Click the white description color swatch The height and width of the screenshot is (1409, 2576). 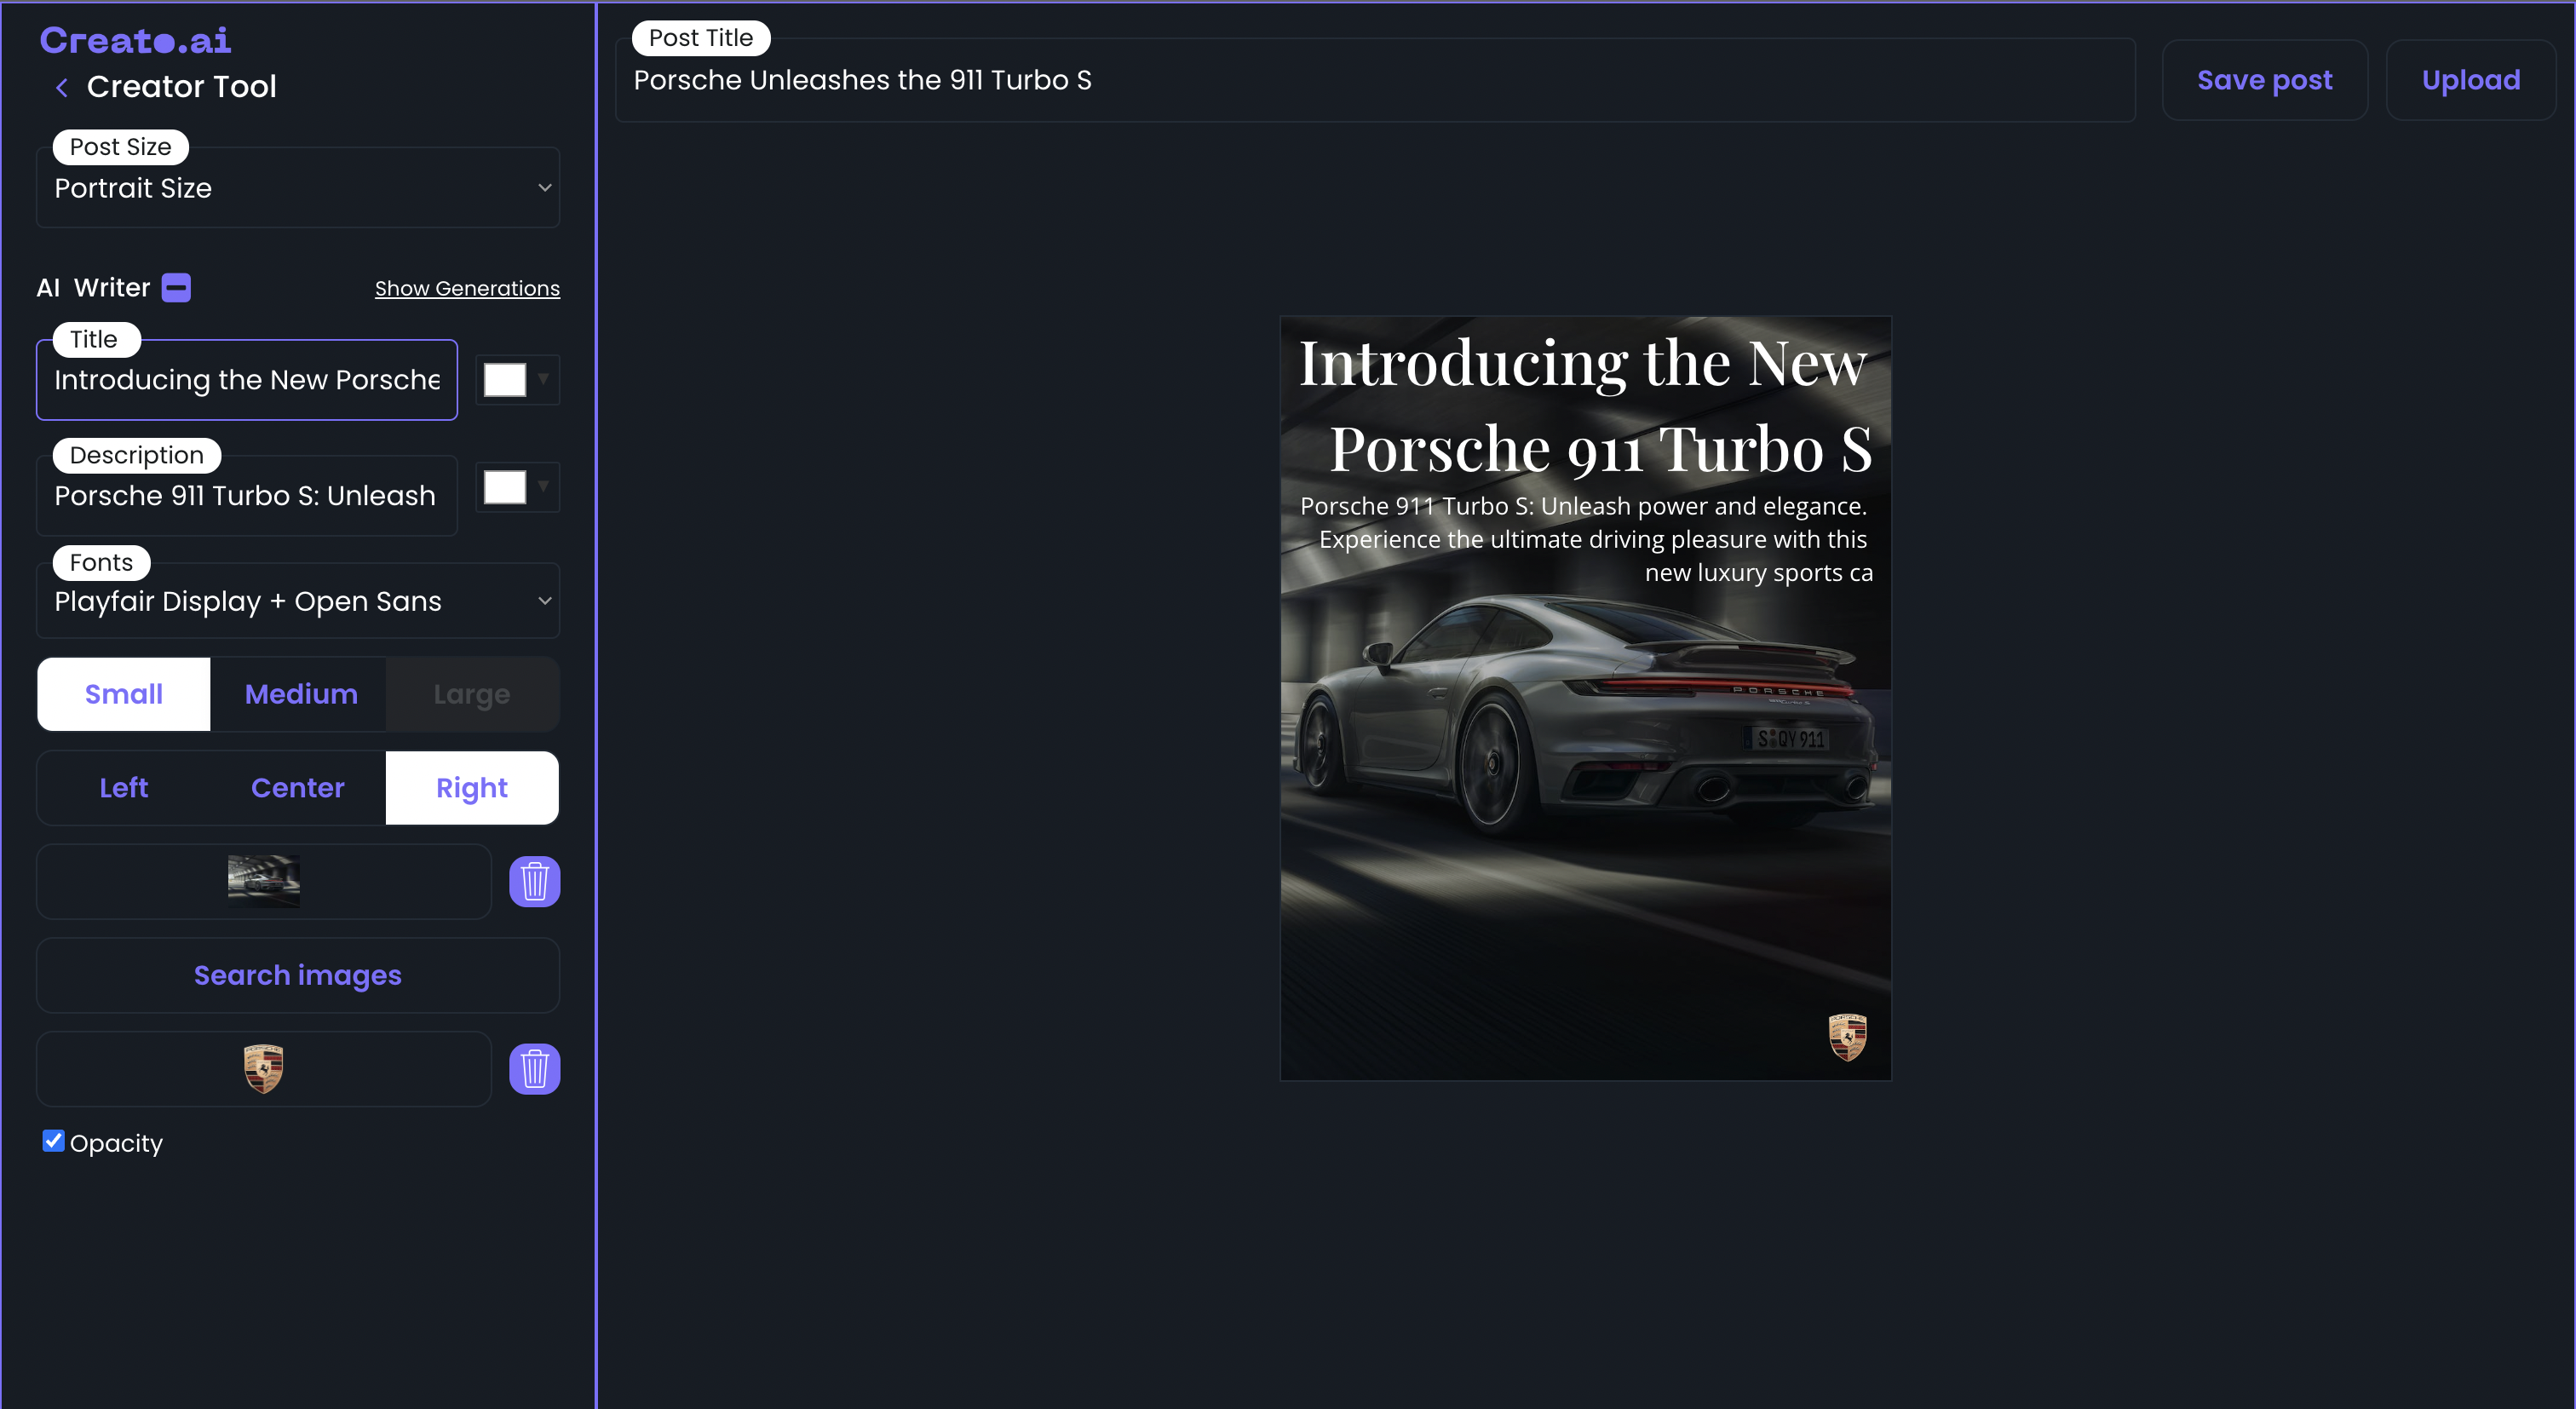point(505,488)
